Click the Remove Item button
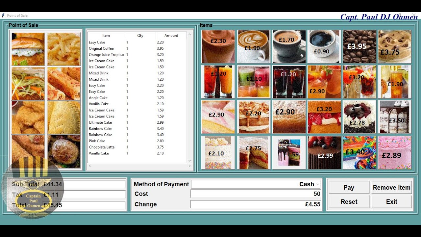The image size is (421, 237). pyautogui.click(x=391, y=187)
